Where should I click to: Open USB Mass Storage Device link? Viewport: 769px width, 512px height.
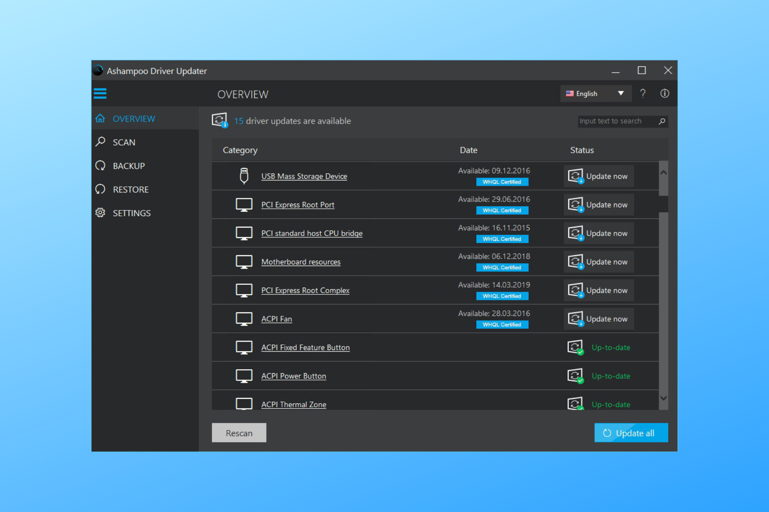coord(304,176)
